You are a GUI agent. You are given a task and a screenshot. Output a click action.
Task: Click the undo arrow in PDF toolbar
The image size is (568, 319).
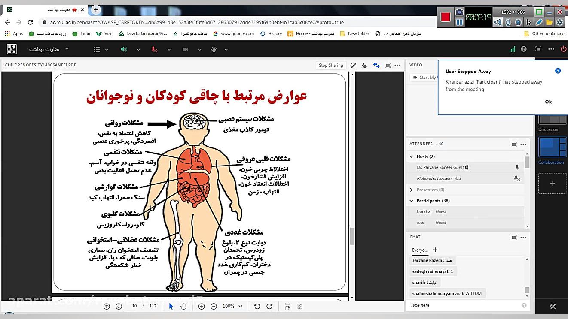point(257,306)
